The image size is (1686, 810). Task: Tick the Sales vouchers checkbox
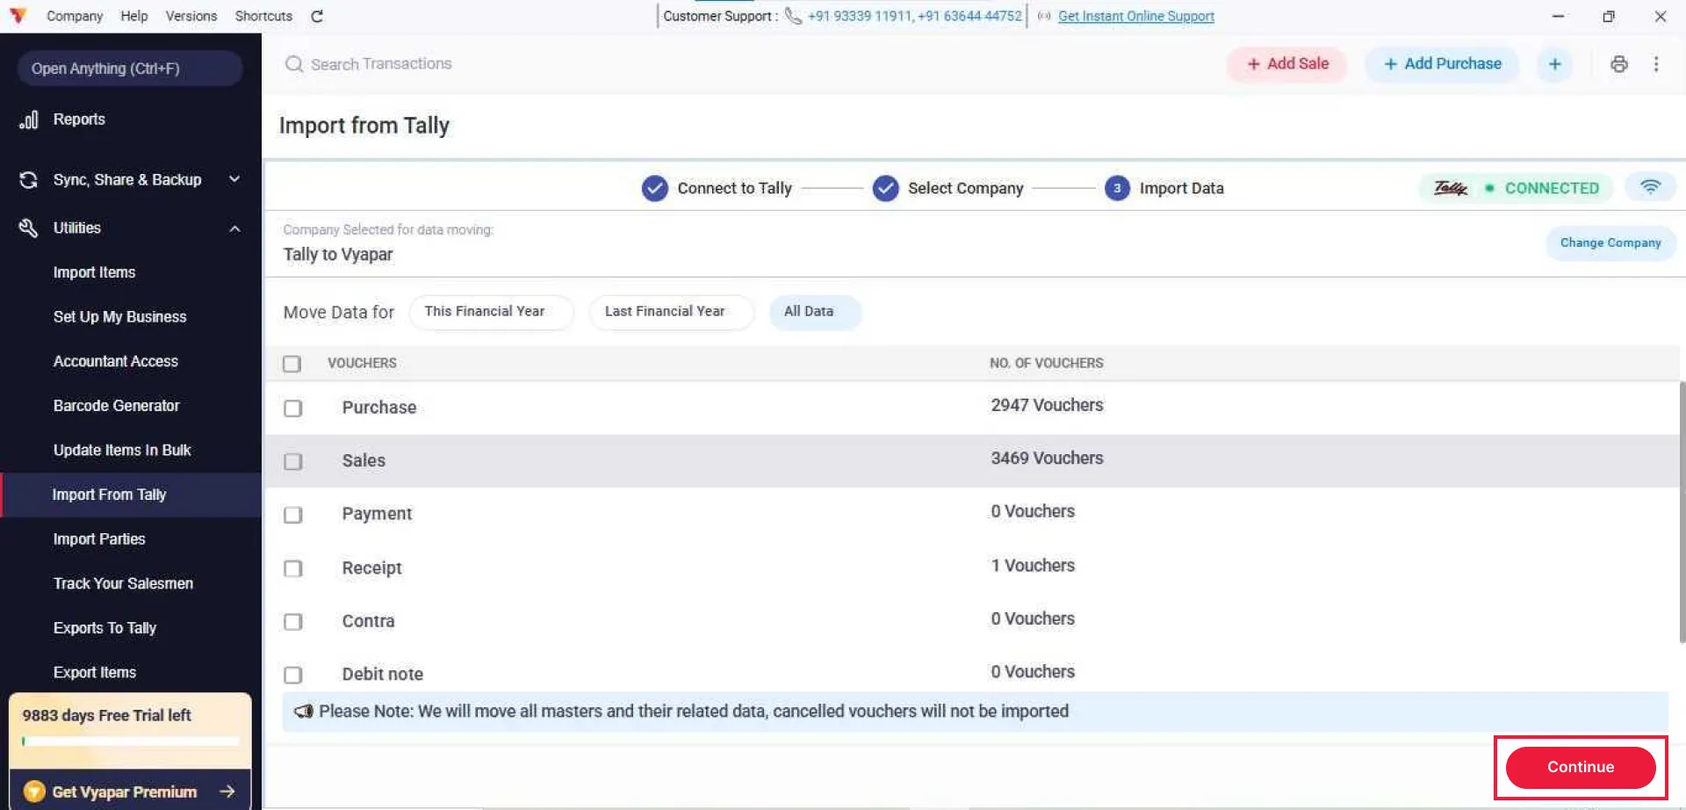click(x=292, y=461)
